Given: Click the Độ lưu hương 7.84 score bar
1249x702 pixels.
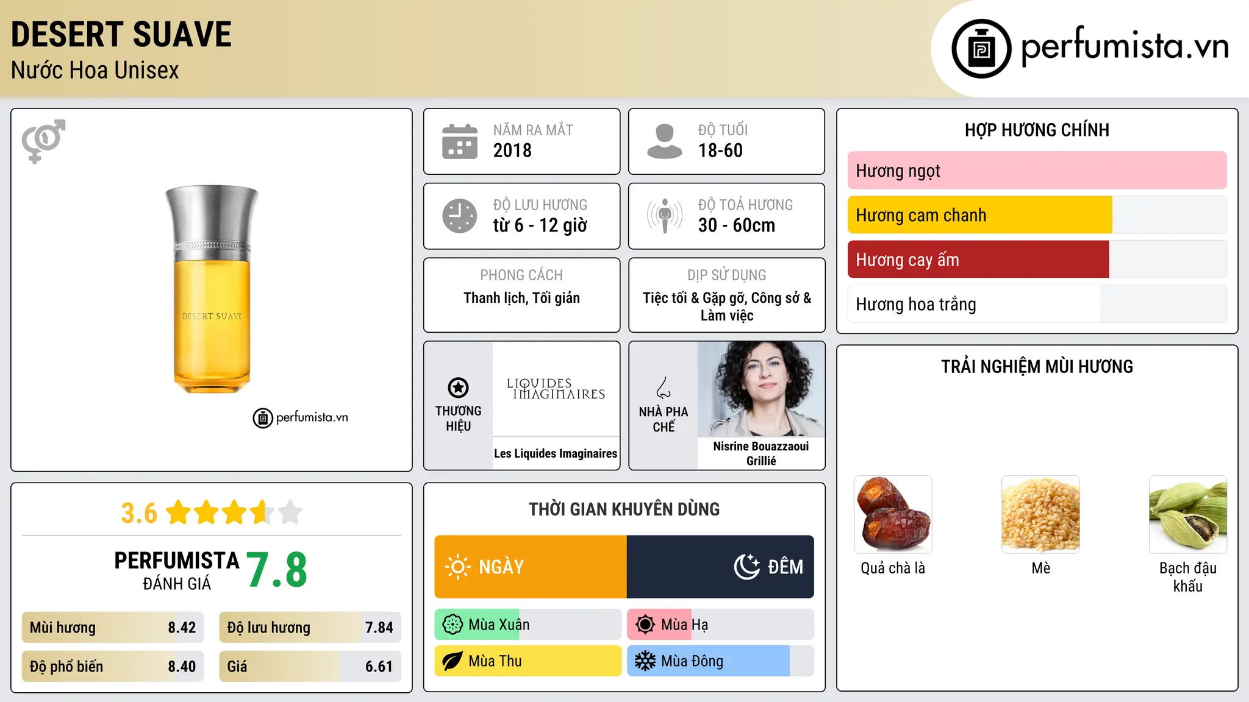Looking at the screenshot, I should 310,628.
